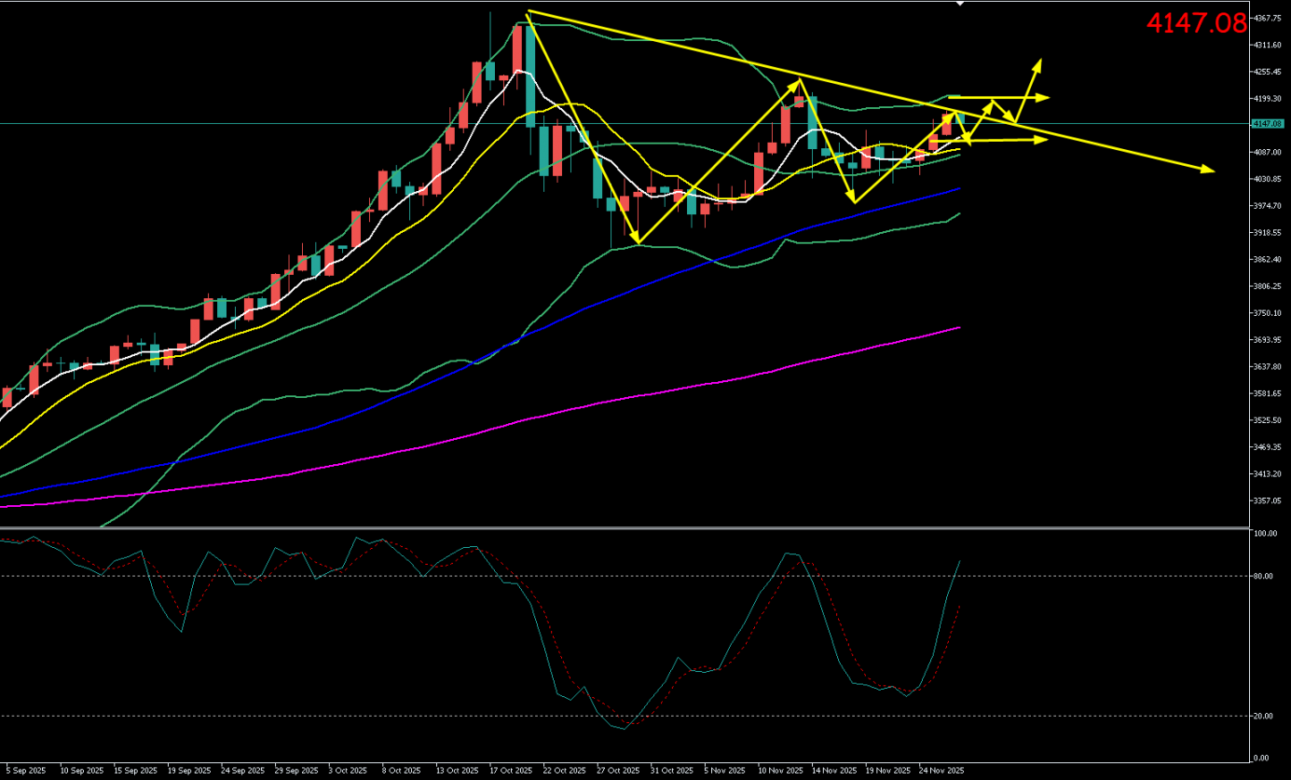Click the oscillator's cyan line at its latest point
The width and height of the screenshot is (1291, 780).
(960, 561)
